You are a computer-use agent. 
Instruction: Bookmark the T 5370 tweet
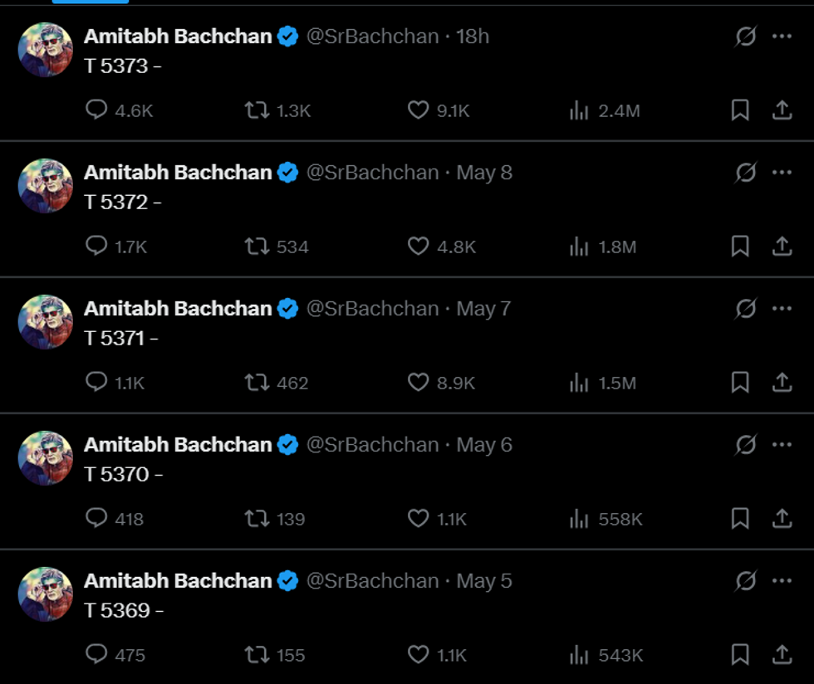[740, 519]
